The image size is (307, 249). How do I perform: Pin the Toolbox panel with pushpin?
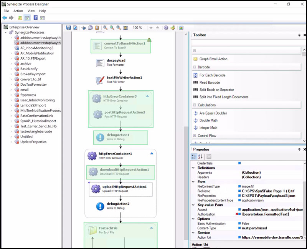tap(299, 35)
